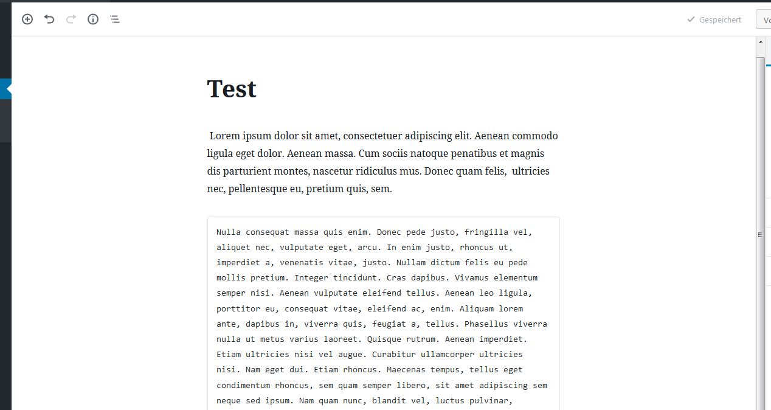Open the content structure info icon
The height and width of the screenshot is (410, 771).
point(93,19)
